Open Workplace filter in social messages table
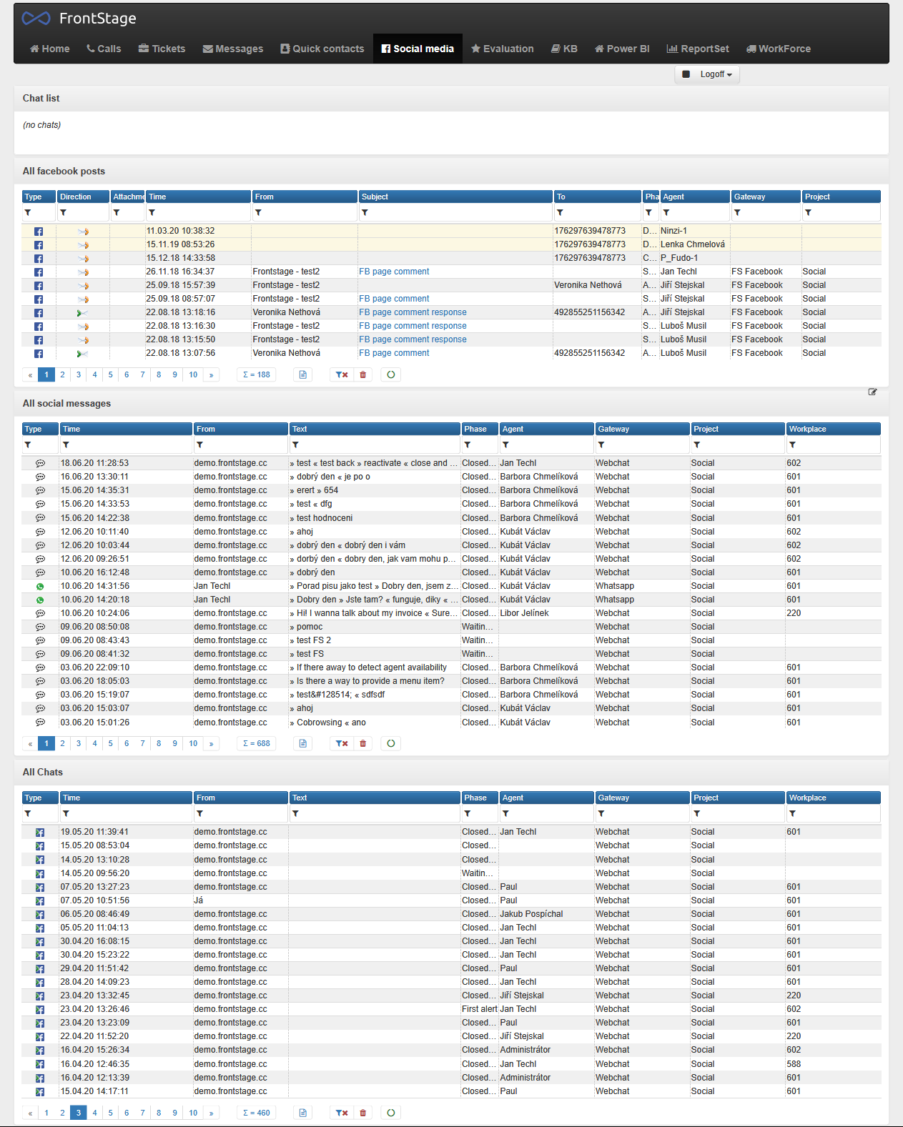The image size is (903, 1127). (x=792, y=445)
